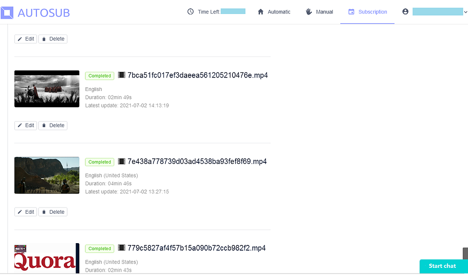Click the trash icon under the 7e438a video

tap(44, 211)
